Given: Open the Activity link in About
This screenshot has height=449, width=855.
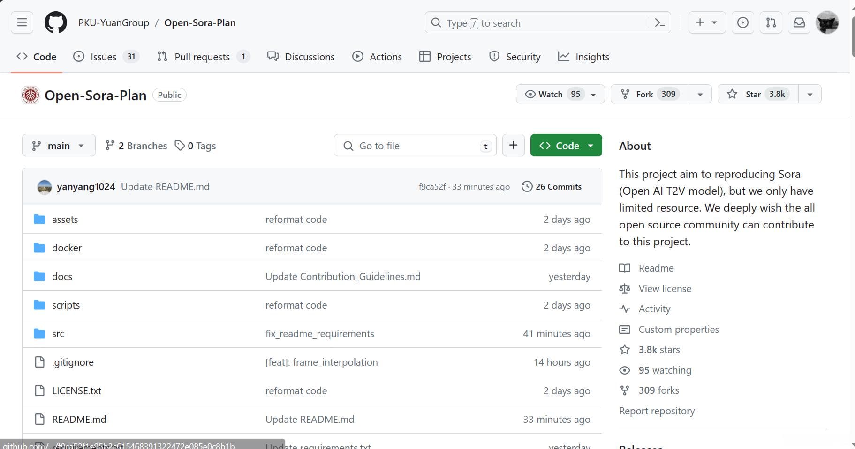Looking at the screenshot, I should click(654, 309).
